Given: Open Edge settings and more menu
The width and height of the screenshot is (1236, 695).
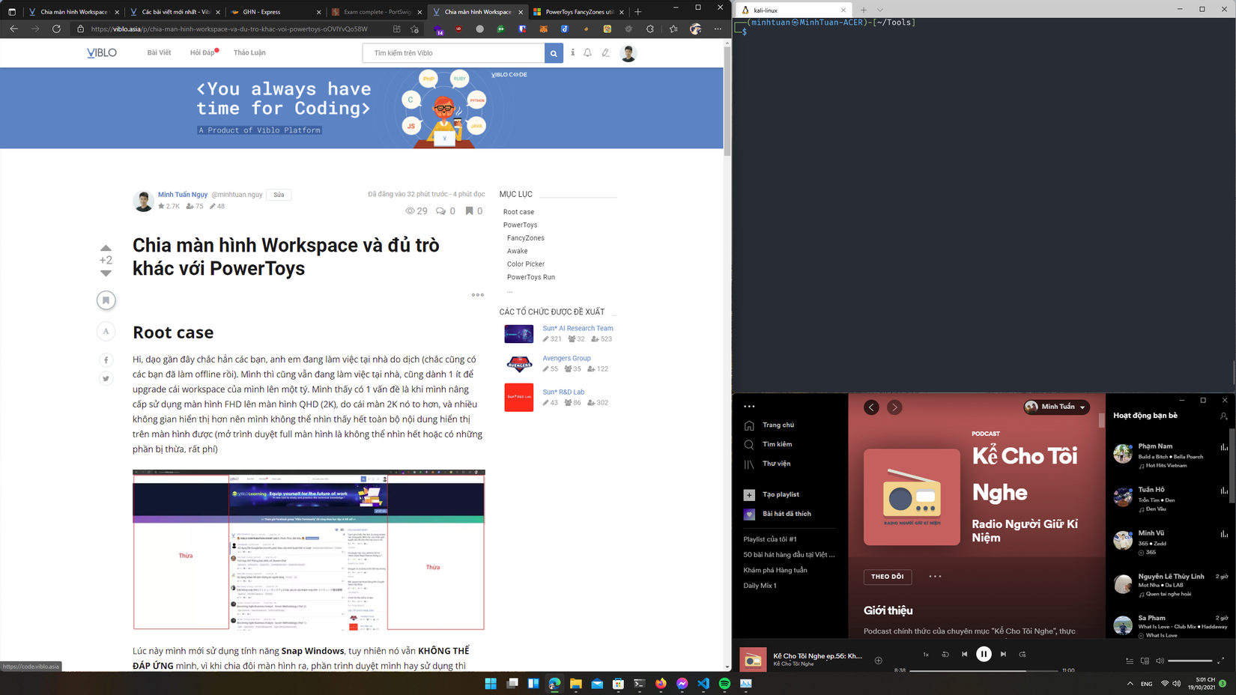Looking at the screenshot, I should pyautogui.click(x=718, y=29).
